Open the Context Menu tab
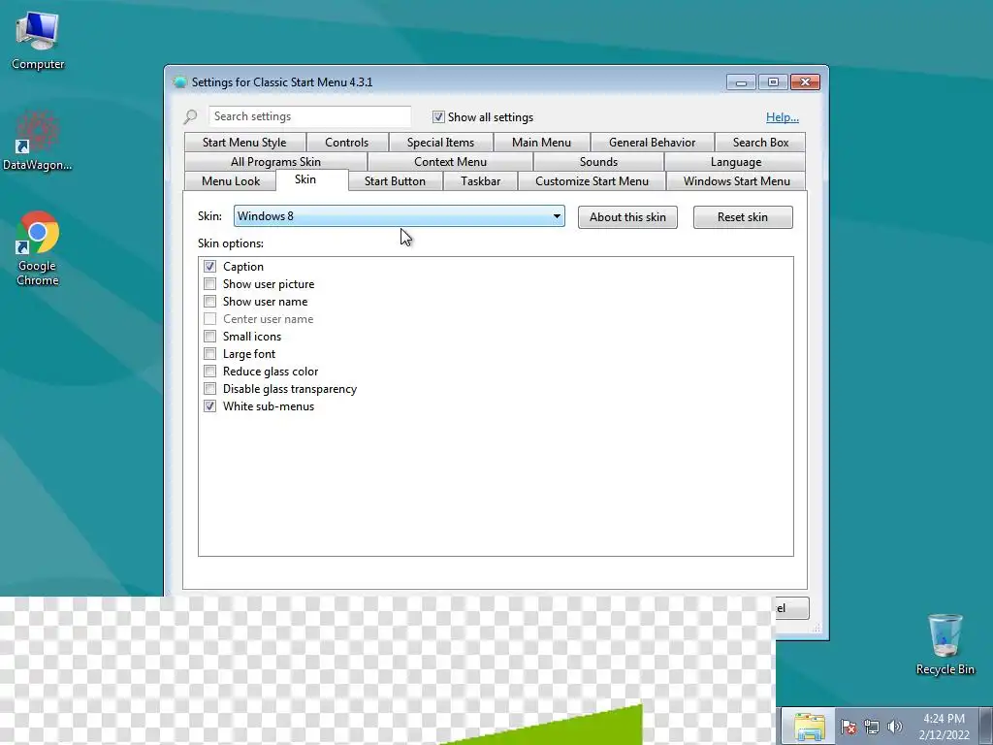993x745 pixels. (x=450, y=162)
